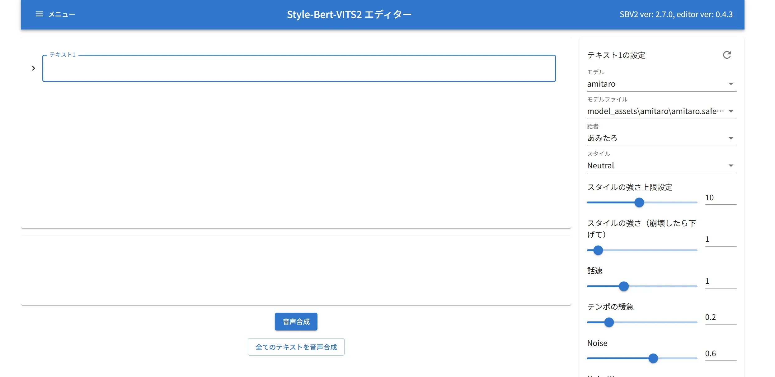Click the 話速 slider handle
Viewport: 775px width, 377px height.
(x=624, y=286)
